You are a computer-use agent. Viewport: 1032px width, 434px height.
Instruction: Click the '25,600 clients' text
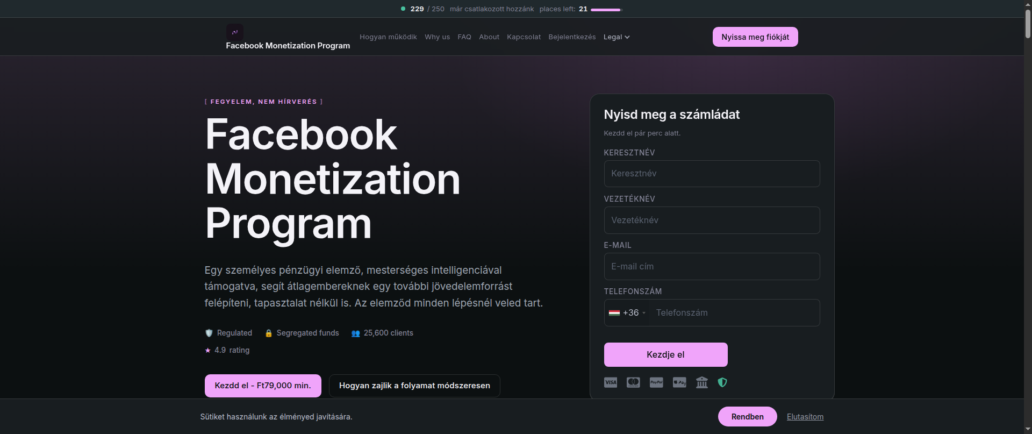(x=388, y=333)
